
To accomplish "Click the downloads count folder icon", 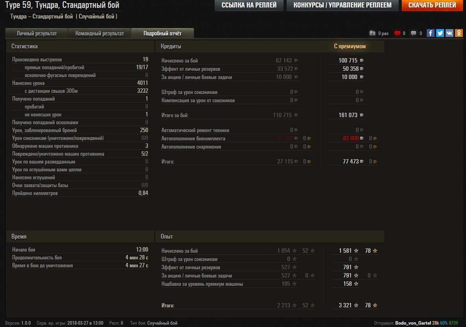I will click(x=372, y=33).
